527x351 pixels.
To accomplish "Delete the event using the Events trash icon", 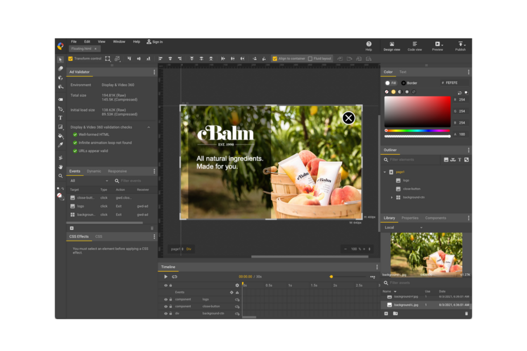I will coord(152,228).
